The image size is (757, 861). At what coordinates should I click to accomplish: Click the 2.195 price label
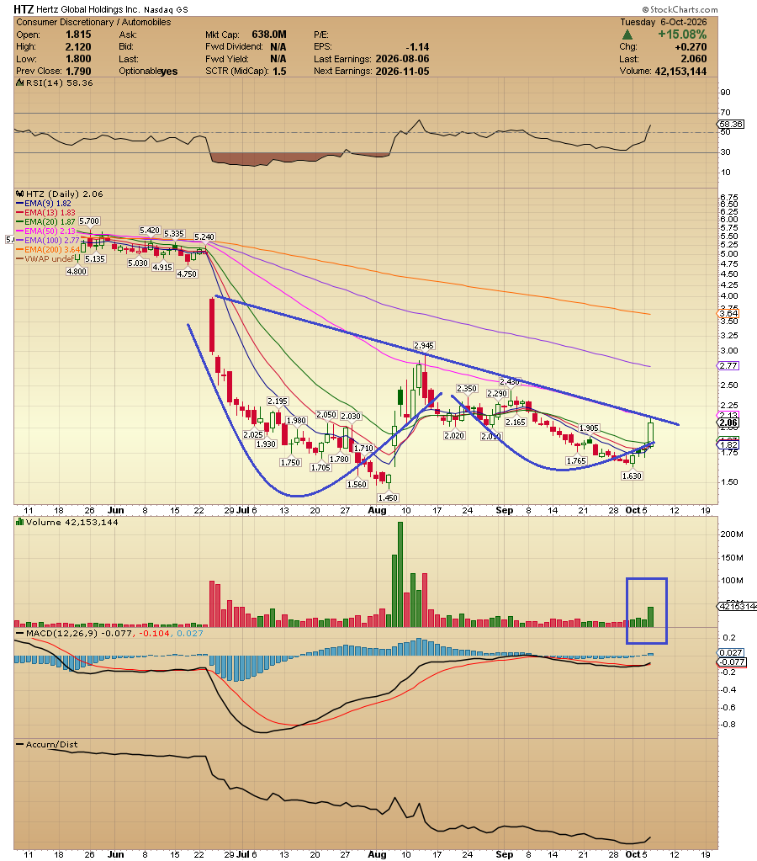[278, 401]
